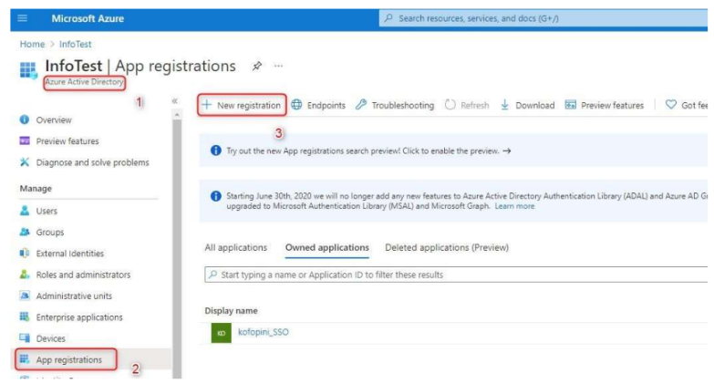
Task: Open Diagnose and solve problems
Action: (92, 162)
